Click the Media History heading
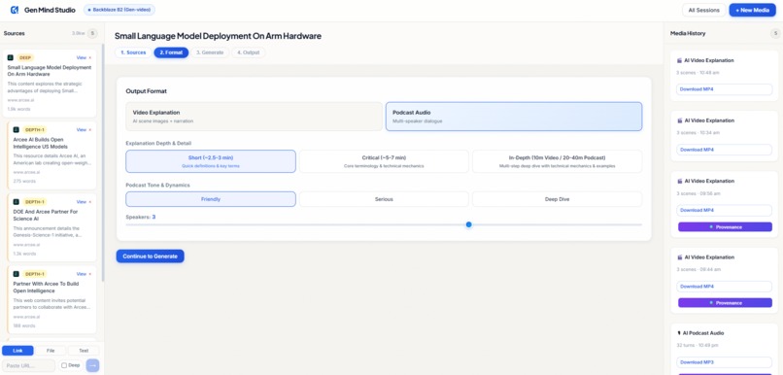This screenshot has width=783, height=375. [x=688, y=33]
